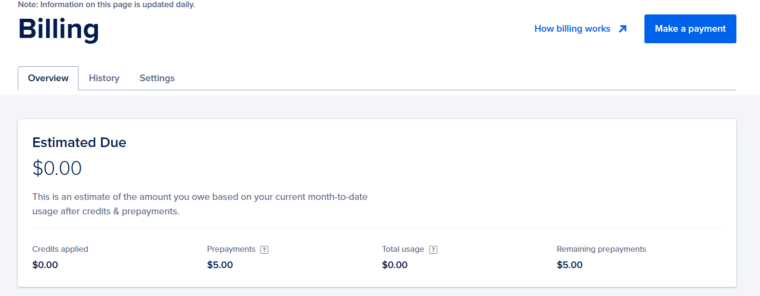The width and height of the screenshot is (760, 296).
Task: Go to the Settings tab
Action: click(157, 78)
